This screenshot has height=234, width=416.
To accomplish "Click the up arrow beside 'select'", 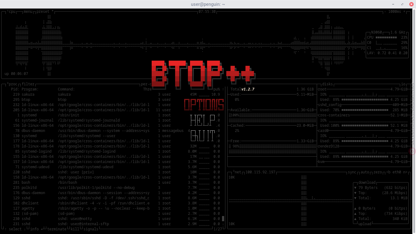I will (x=5, y=229).
